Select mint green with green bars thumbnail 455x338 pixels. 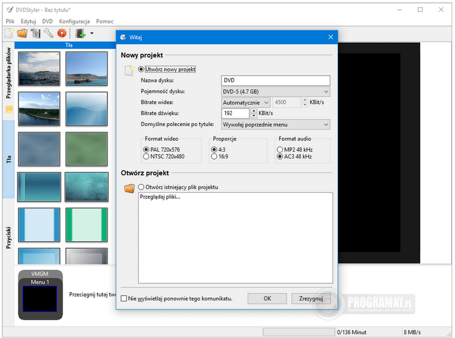(x=87, y=224)
